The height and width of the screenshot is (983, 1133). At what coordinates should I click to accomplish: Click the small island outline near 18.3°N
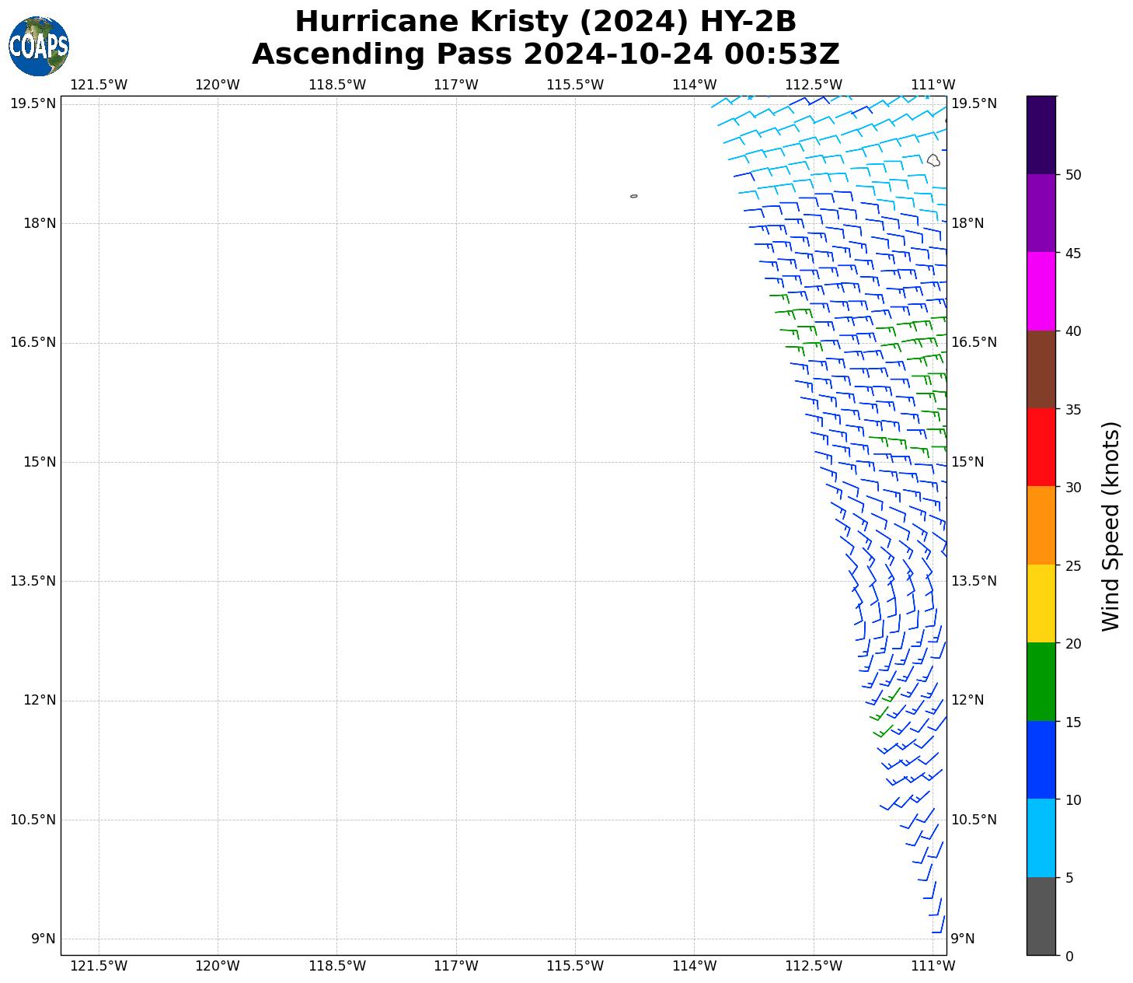(x=633, y=196)
